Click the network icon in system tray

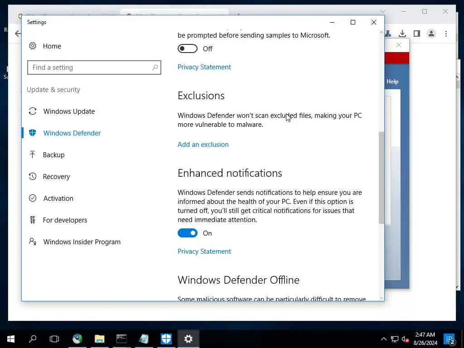(395, 339)
